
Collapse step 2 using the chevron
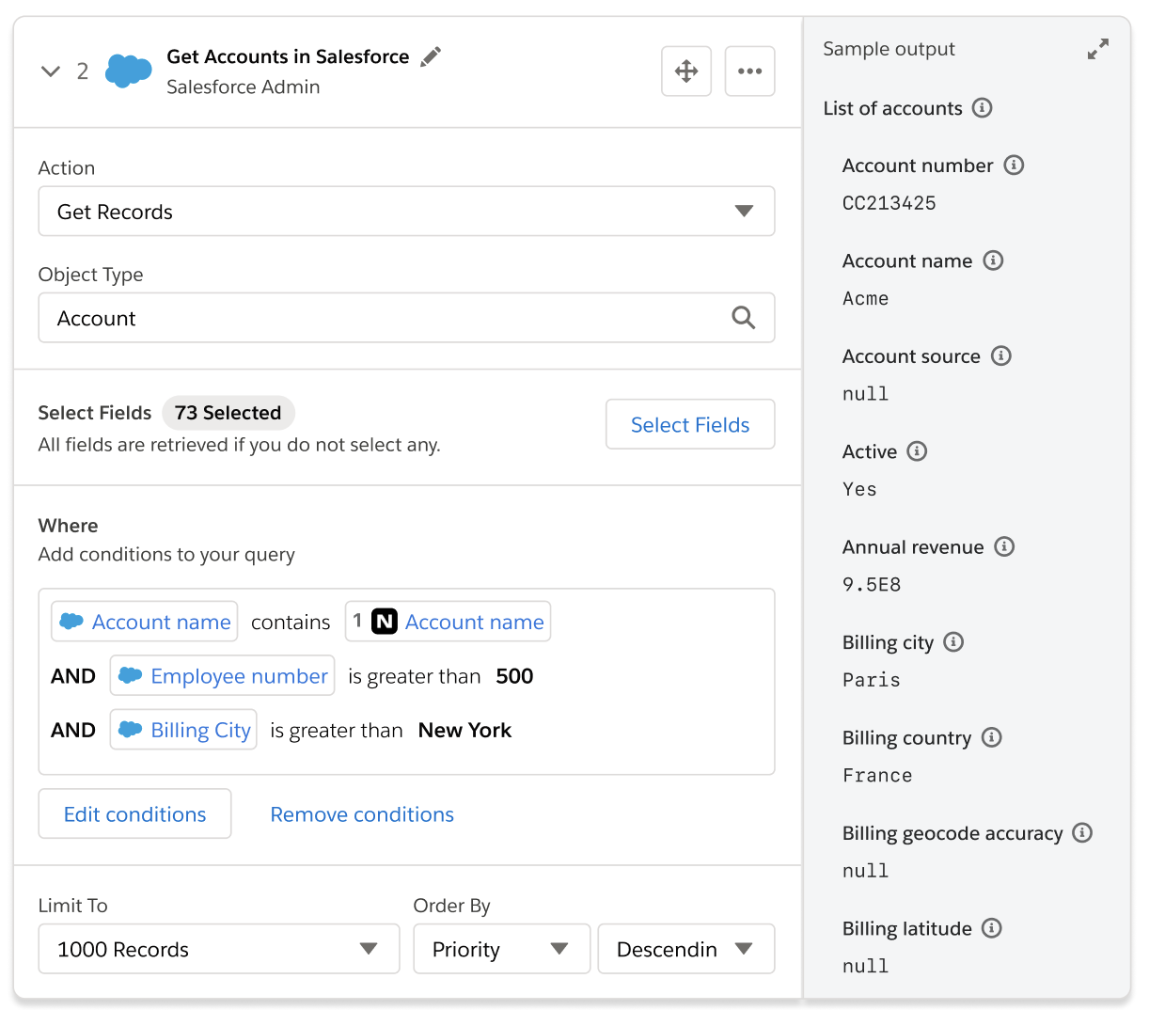(50, 71)
